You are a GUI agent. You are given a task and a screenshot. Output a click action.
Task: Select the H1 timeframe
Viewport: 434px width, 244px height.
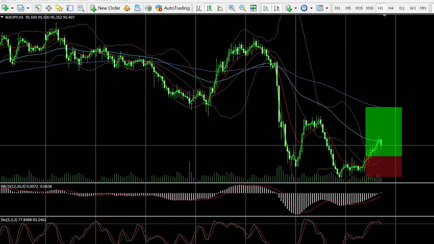click(x=380, y=8)
